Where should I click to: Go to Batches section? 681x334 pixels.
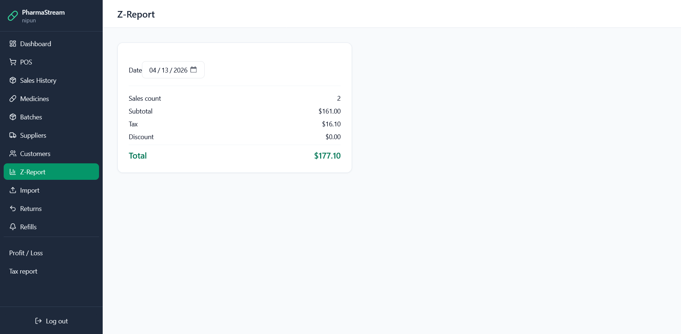[31, 117]
